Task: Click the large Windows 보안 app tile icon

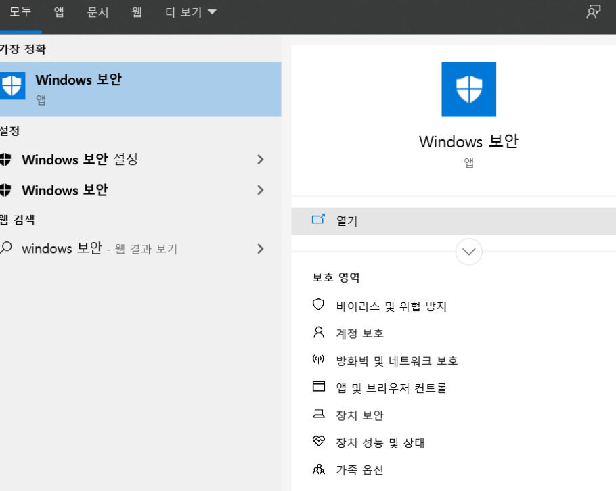Action: point(468,89)
